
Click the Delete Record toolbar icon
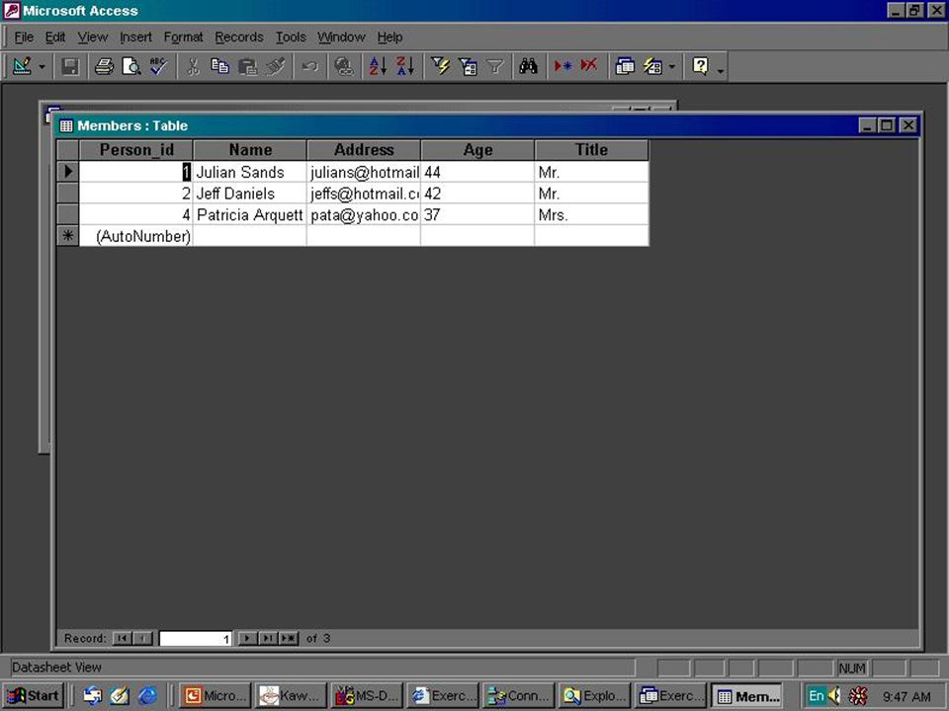coord(589,66)
